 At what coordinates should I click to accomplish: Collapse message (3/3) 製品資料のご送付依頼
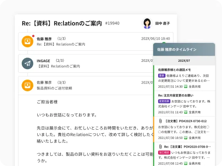pos(86,85)
